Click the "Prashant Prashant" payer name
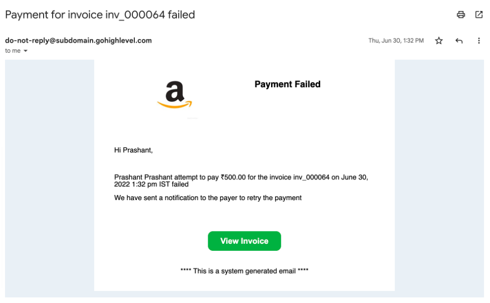Viewport: 490px width, 303px height. (x=142, y=177)
